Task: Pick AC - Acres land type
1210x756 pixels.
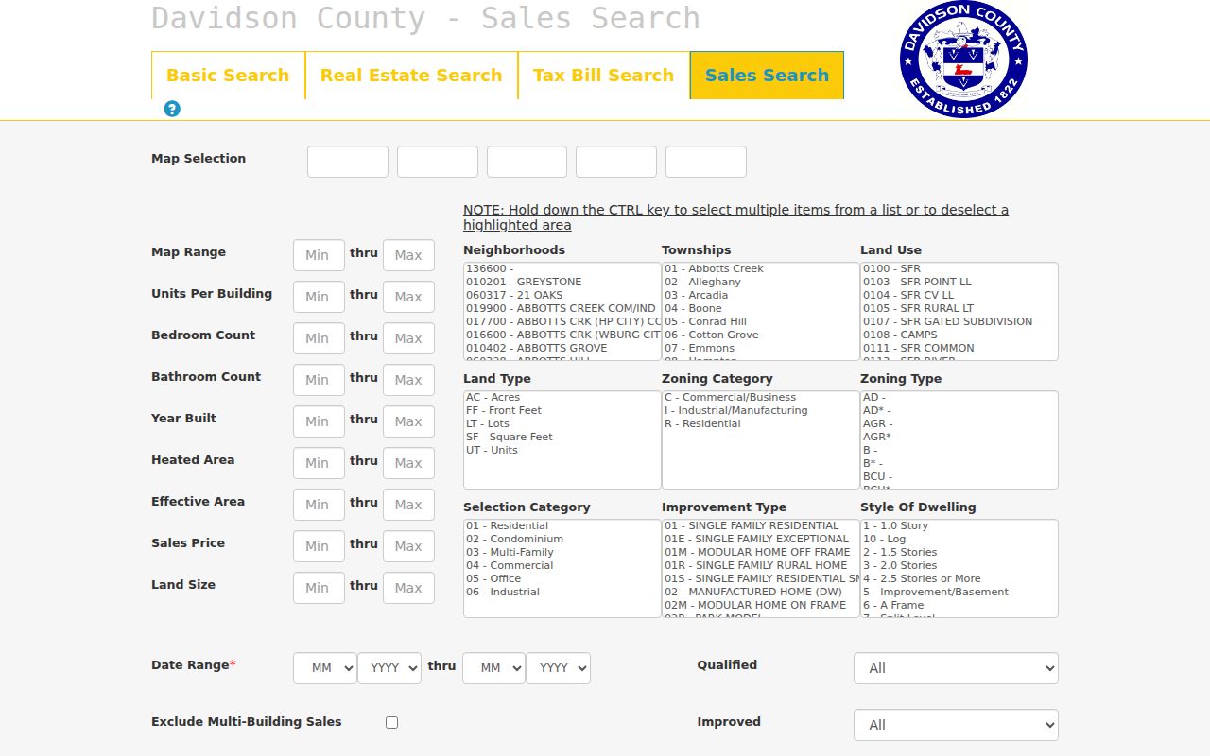Action: pyautogui.click(x=562, y=397)
